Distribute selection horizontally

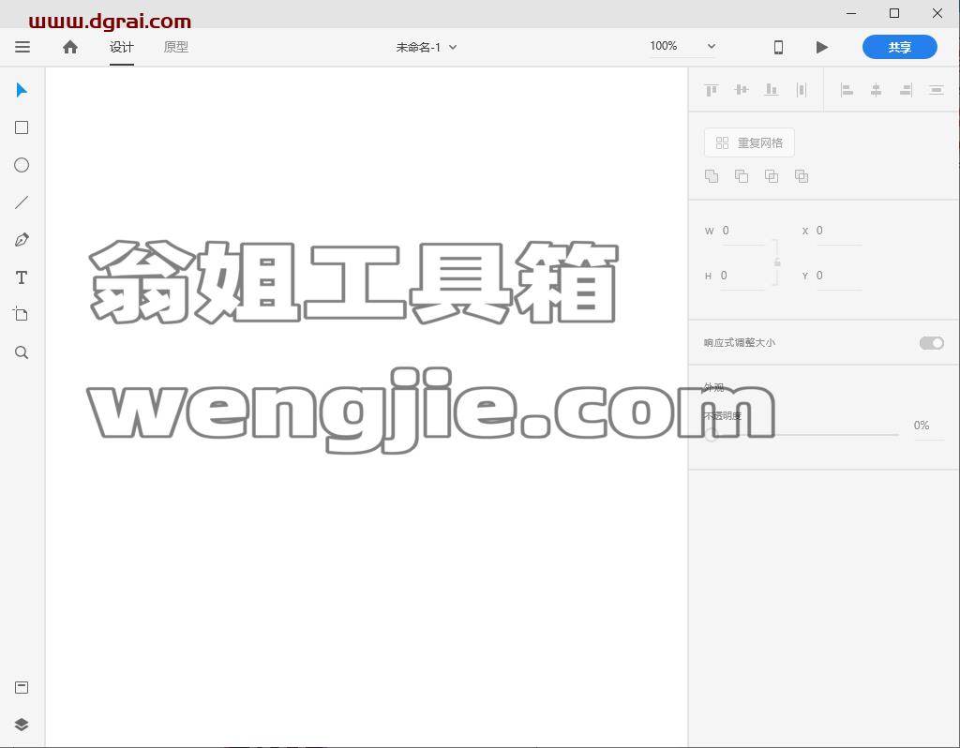[x=802, y=90]
